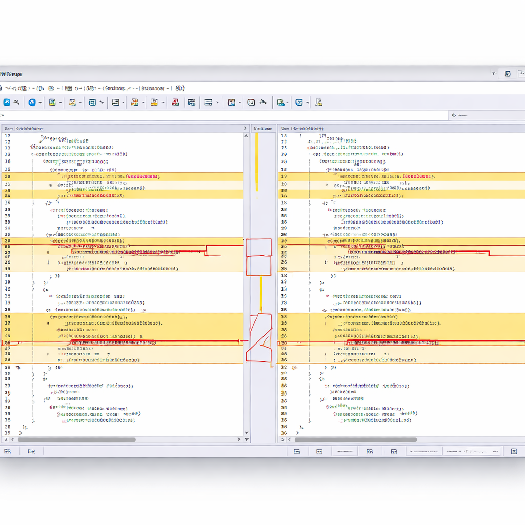Select the left diff pane header
The width and height of the screenshot is (525, 525).
click(x=123, y=128)
